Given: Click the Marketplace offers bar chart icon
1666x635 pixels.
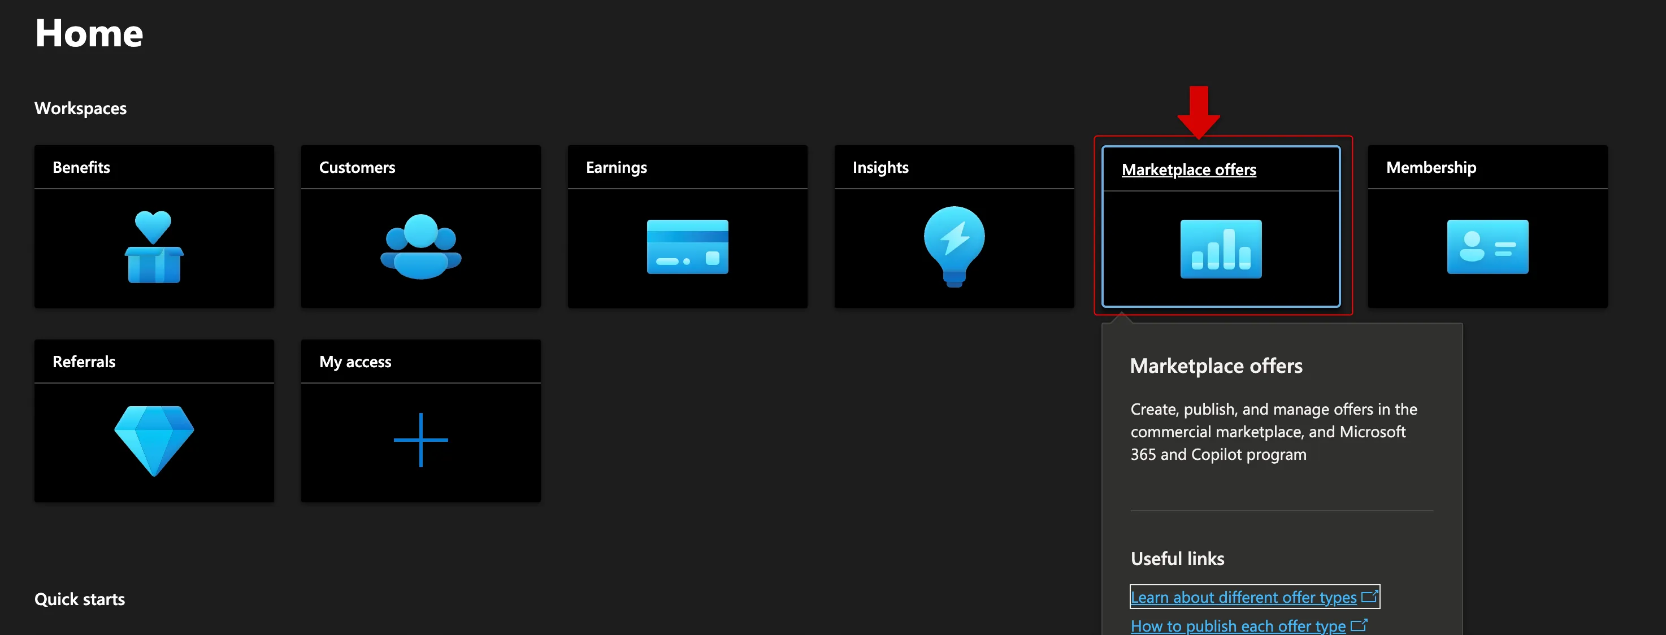Looking at the screenshot, I should pos(1221,249).
